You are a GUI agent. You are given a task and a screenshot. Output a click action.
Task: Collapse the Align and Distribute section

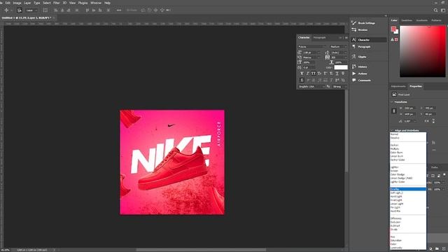pos(392,130)
